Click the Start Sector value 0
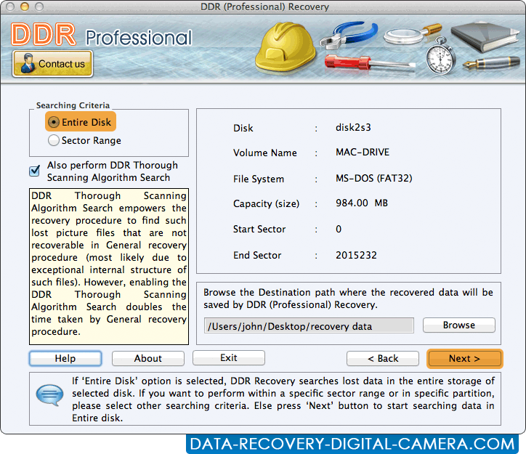This screenshot has height=454, width=526. (x=339, y=229)
